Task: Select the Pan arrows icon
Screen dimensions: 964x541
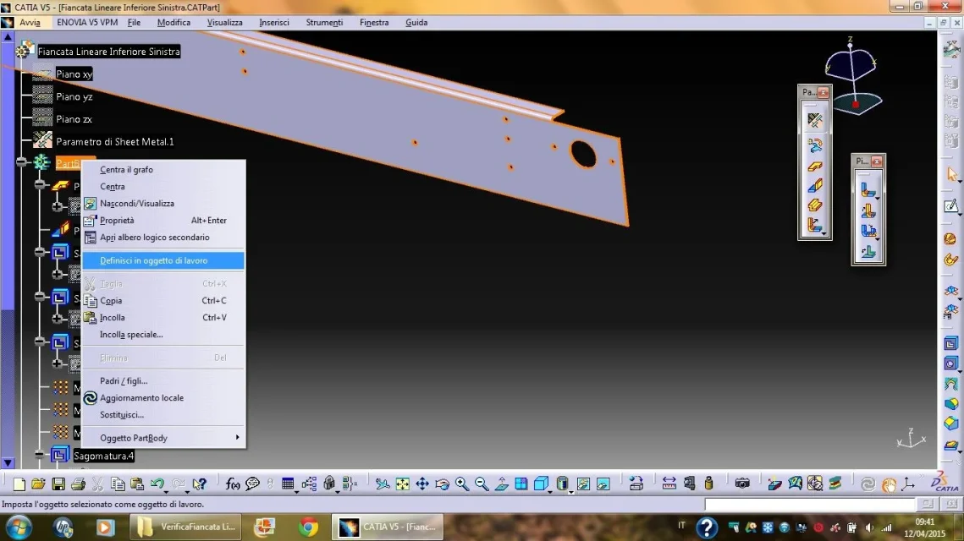Action: (422, 484)
